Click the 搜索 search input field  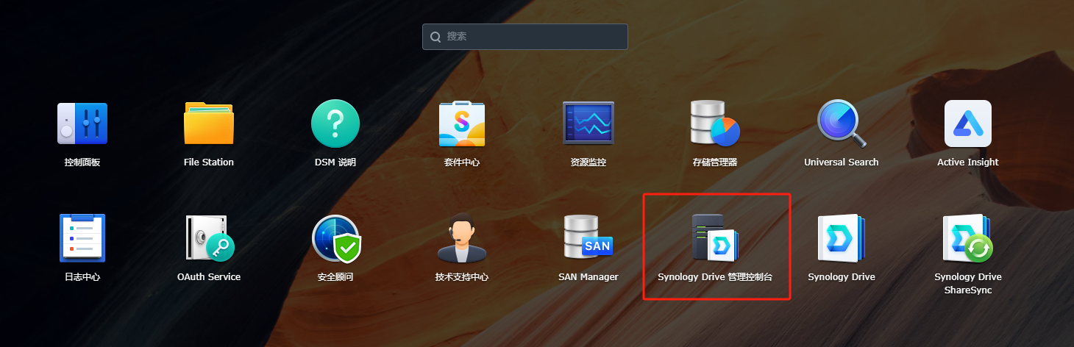(525, 36)
